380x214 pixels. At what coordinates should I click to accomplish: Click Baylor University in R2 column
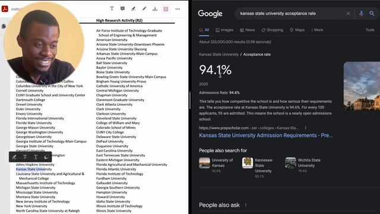pyautogui.click(x=109, y=67)
